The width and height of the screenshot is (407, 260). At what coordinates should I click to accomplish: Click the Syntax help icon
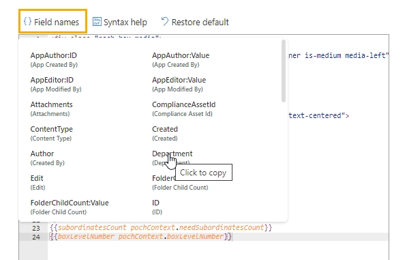(97, 22)
